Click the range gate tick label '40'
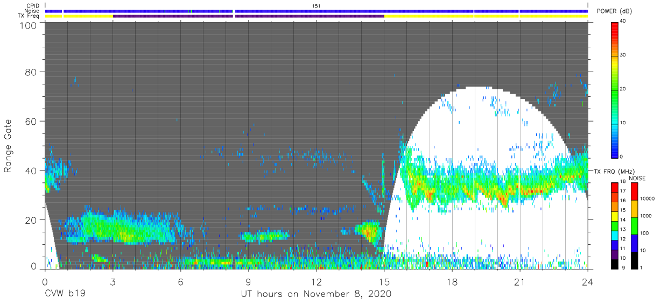This screenshot has height=305, width=661. coord(31,171)
